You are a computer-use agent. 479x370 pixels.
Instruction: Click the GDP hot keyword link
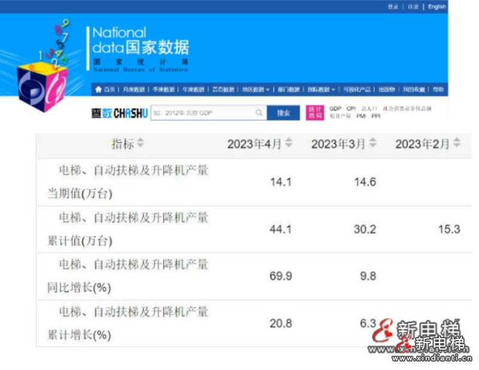[335, 109]
